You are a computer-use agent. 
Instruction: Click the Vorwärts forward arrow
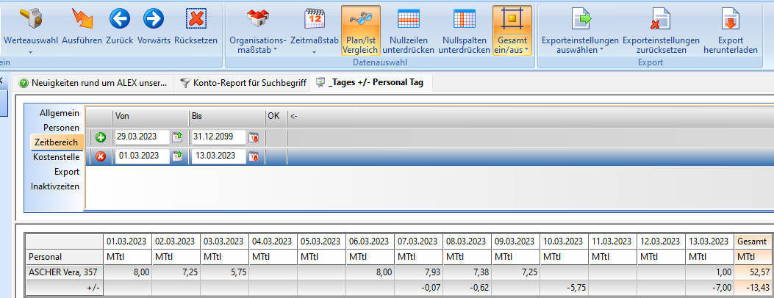point(153,19)
